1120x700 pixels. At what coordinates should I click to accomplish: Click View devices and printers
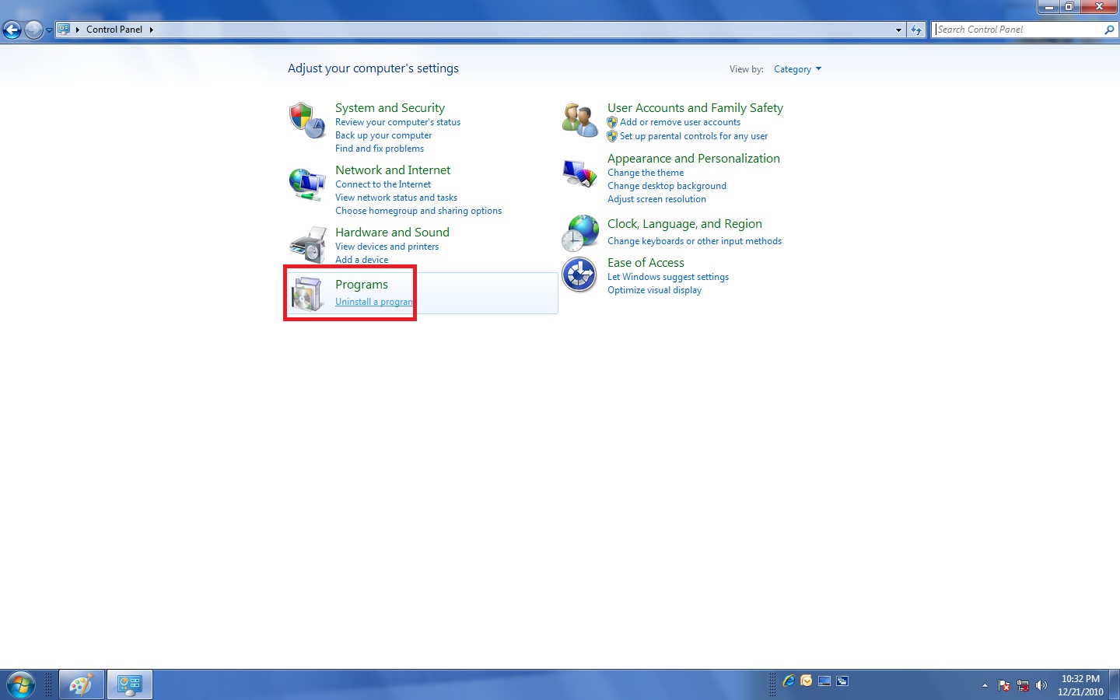click(x=387, y=247)
